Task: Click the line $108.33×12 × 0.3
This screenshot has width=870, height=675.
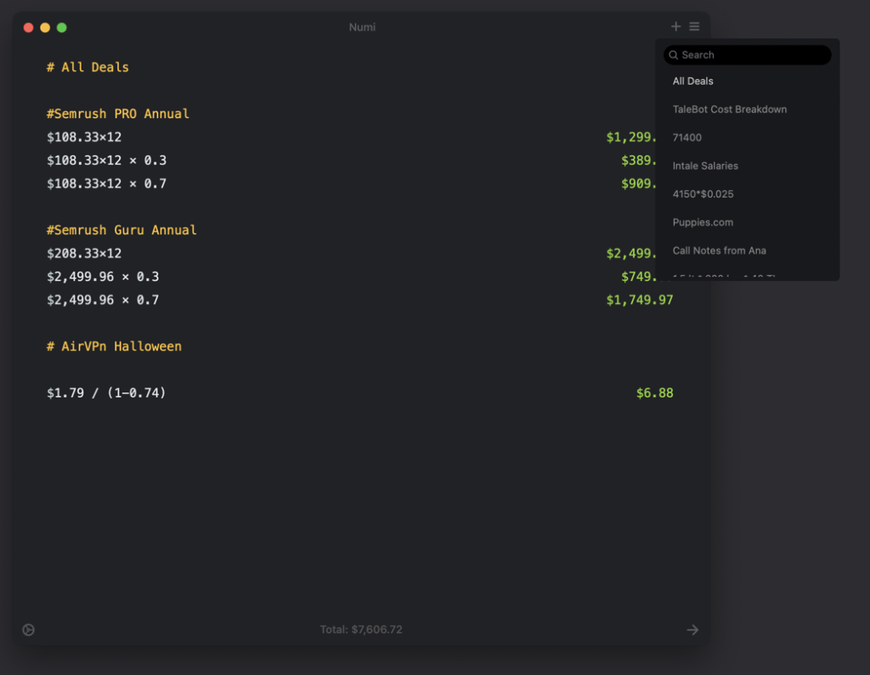Action: pos(106,160)
